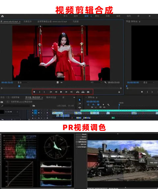
Task: Toggle track V1 eye visibility
Action: tap(104, 107)
